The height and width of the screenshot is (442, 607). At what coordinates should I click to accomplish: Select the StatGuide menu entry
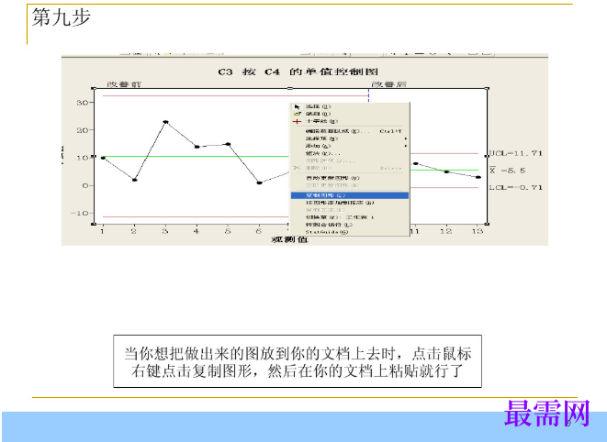pyautogui.click(x=350, y=232)
